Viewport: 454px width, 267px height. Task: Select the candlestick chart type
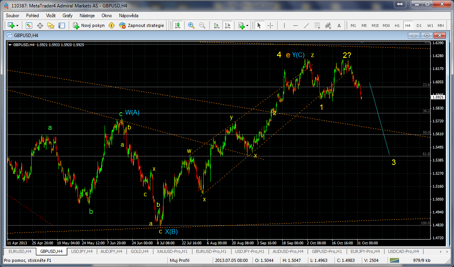(178, 25)
